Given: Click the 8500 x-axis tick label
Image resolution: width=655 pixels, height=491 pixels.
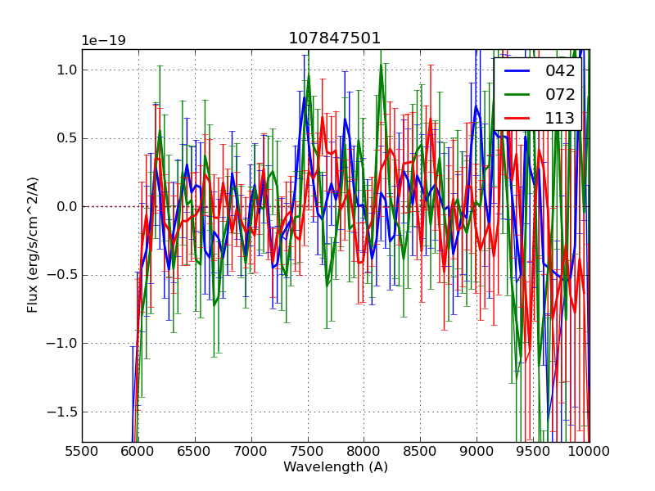Looking at the screenshot, I should 420,450.
